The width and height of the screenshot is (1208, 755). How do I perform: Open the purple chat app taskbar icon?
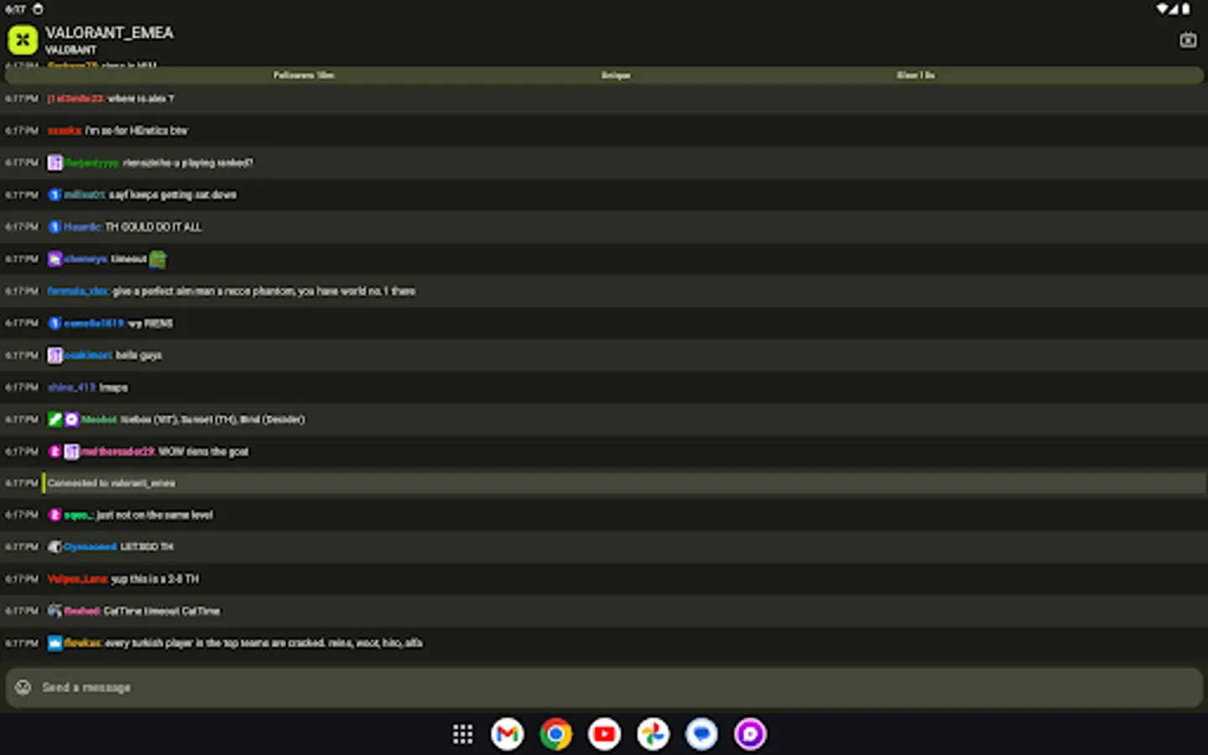(751, 734)
